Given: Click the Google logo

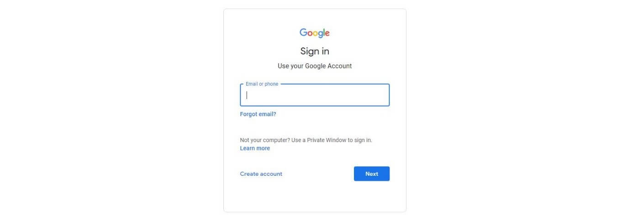Looking at the screenshot, I should click(x=315, y=33).
